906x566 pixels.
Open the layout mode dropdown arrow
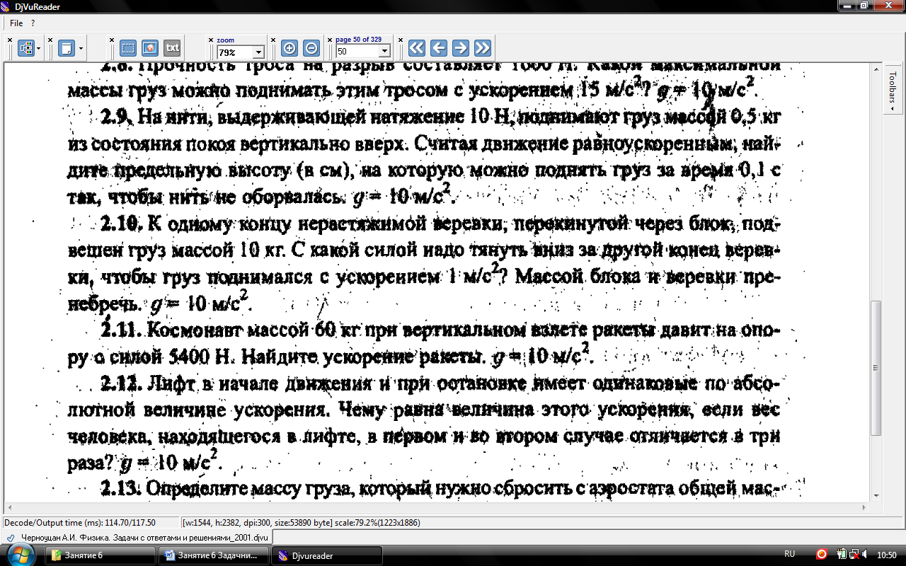click(x=38, y=49)
